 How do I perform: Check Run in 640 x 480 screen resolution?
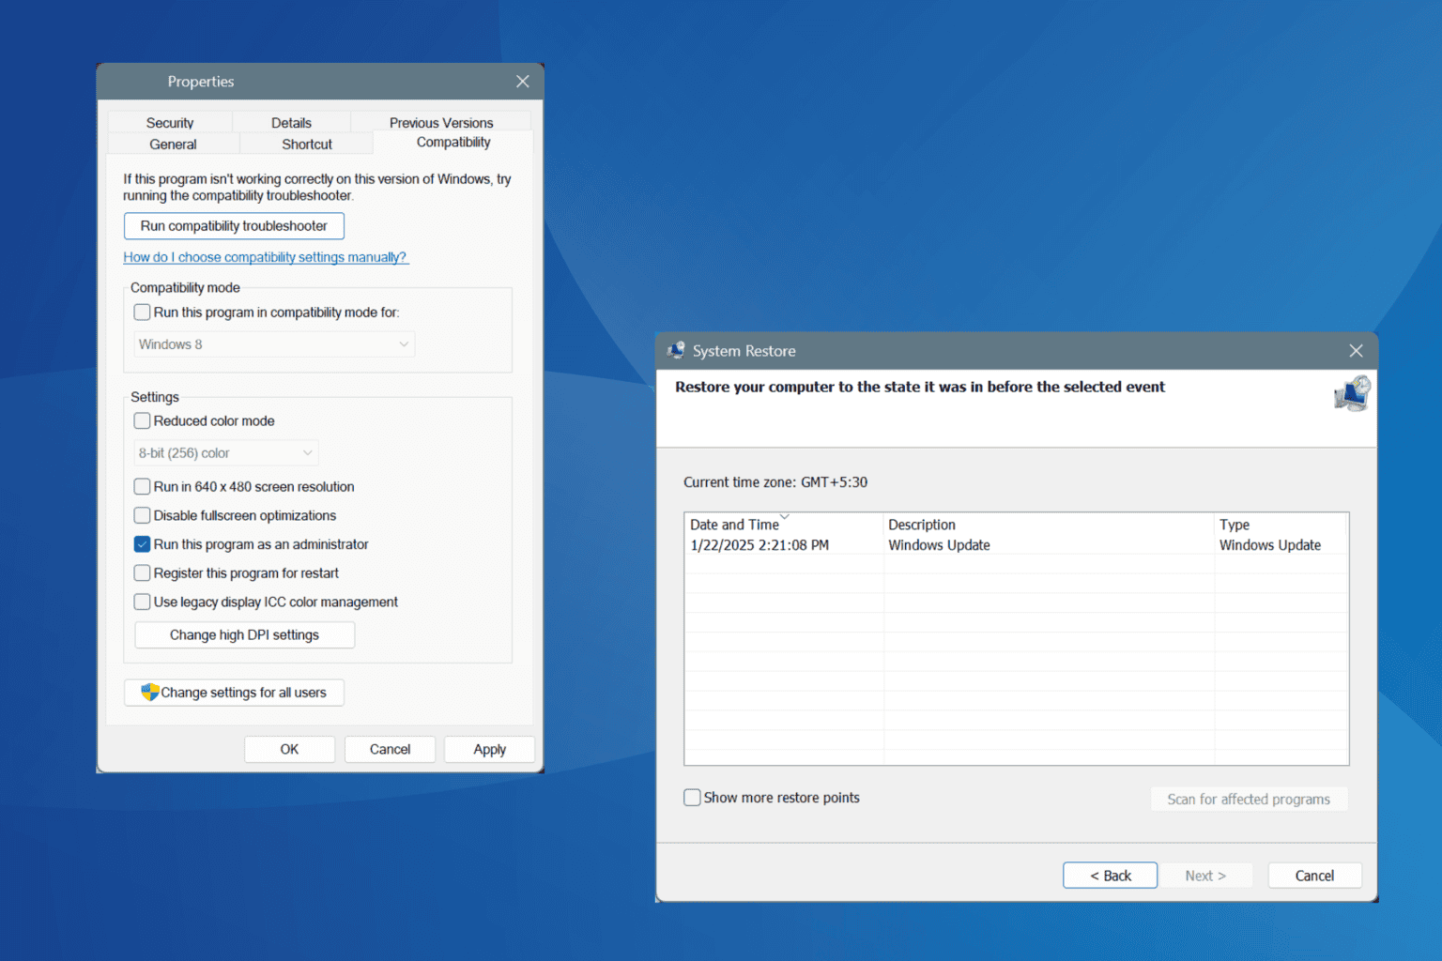143,487
